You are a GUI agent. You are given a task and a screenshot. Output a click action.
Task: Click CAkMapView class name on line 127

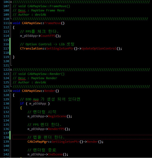tap(31, 91)
